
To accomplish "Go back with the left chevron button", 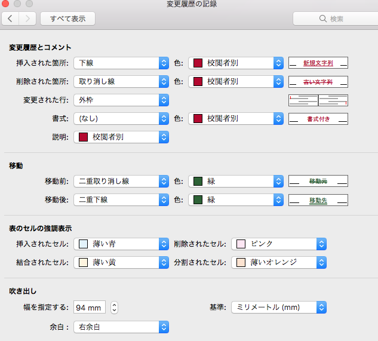I will 10,19.
